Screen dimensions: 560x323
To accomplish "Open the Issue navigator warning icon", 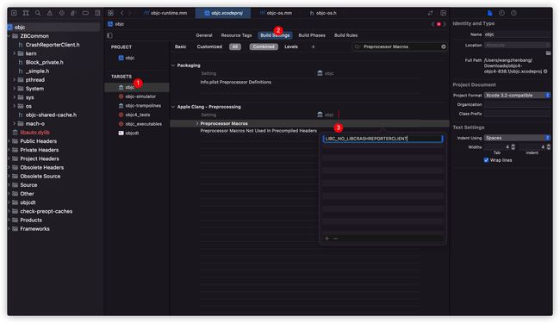I will [50, 13].
